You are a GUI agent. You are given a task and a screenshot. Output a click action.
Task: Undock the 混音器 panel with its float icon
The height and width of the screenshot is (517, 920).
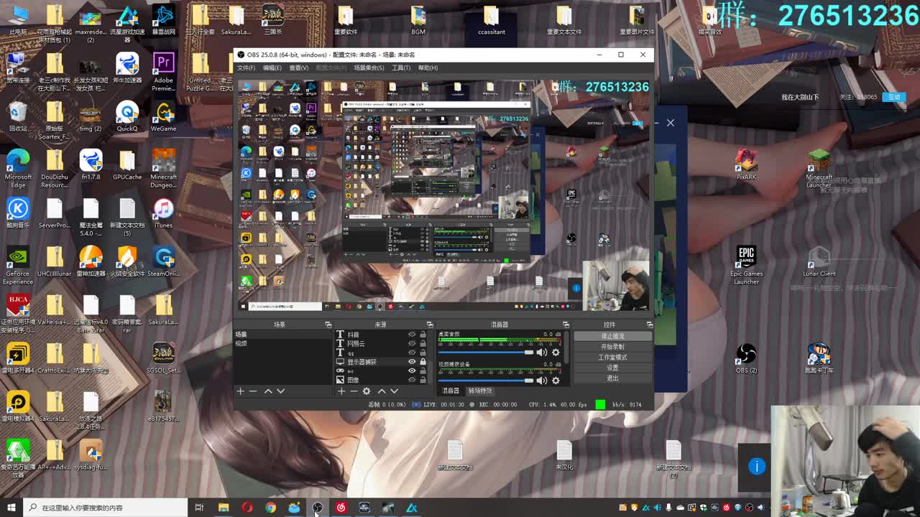(566, 325)
